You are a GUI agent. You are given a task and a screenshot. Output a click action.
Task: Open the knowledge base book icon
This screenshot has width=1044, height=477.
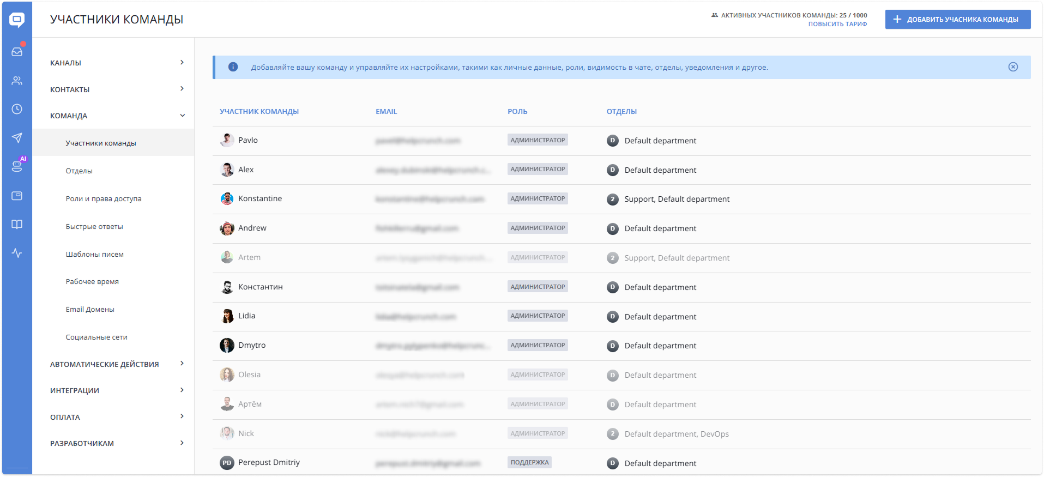(17, 225)
